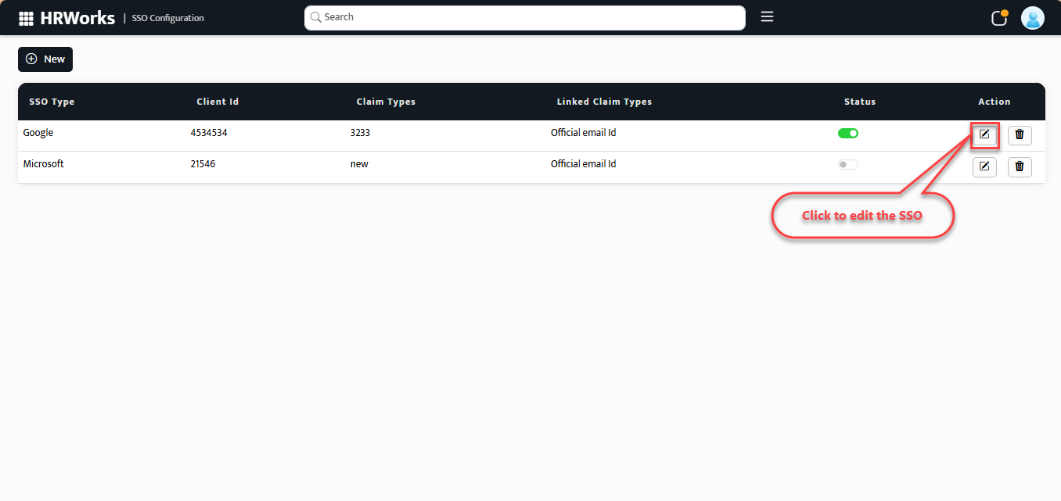Enable the Microsoft SSO status toggle
The width and height of the screenshot is (1061, 501).
pyautogui.click(x=847, y=164)
